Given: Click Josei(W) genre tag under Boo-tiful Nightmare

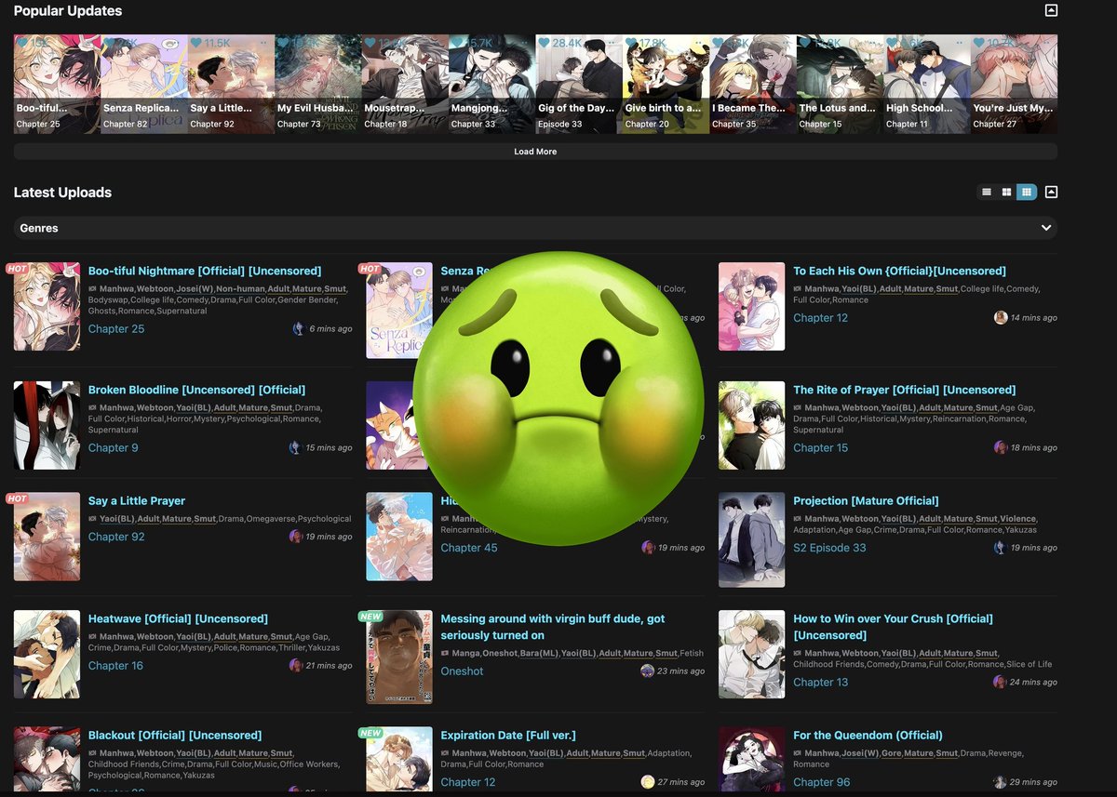Looking at the screenshot, I should pyautogui.click(x=195, y=289).
